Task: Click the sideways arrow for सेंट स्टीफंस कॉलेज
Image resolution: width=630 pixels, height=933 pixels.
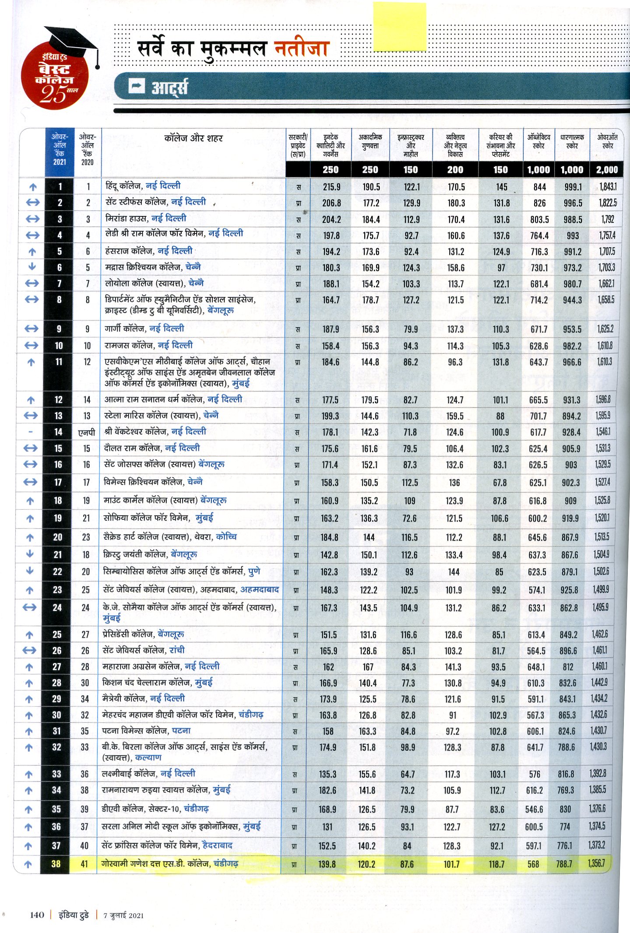Action: pyautogui.click(x=32, y=203)
